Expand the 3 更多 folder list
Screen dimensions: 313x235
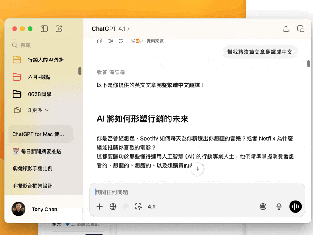pyautogui.click(x=35, y=110)
